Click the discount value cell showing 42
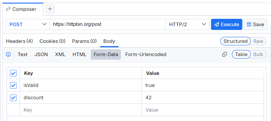This screenshot has height=121, width=271. (202, 98)
